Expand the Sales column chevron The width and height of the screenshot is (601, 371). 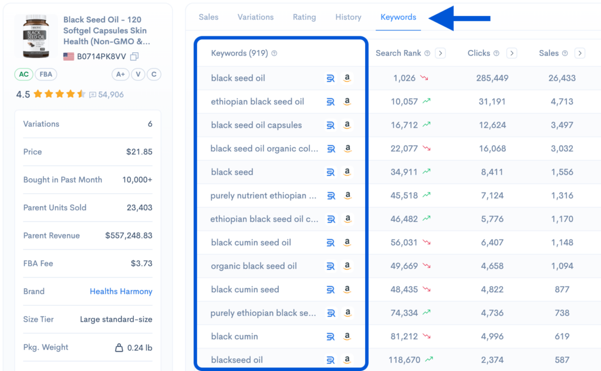tap(580, 53)
